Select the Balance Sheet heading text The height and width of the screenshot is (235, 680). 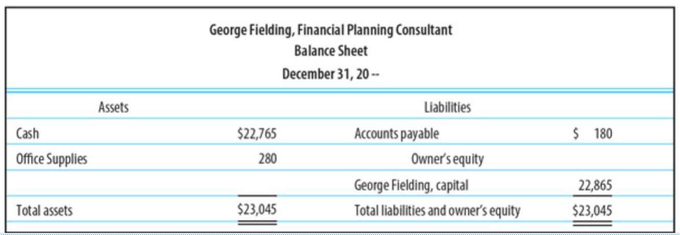coord(331,51)
